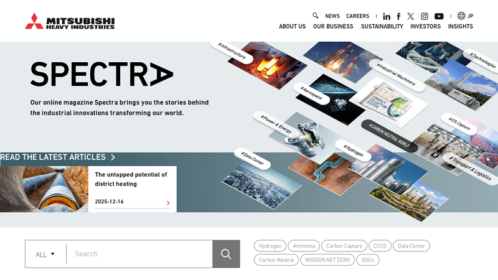The width and height of the screenshot is (498, 280).
Task: Click chevron next to READ THE LATEST ARTICLES
Action: [x=113, y=157]
